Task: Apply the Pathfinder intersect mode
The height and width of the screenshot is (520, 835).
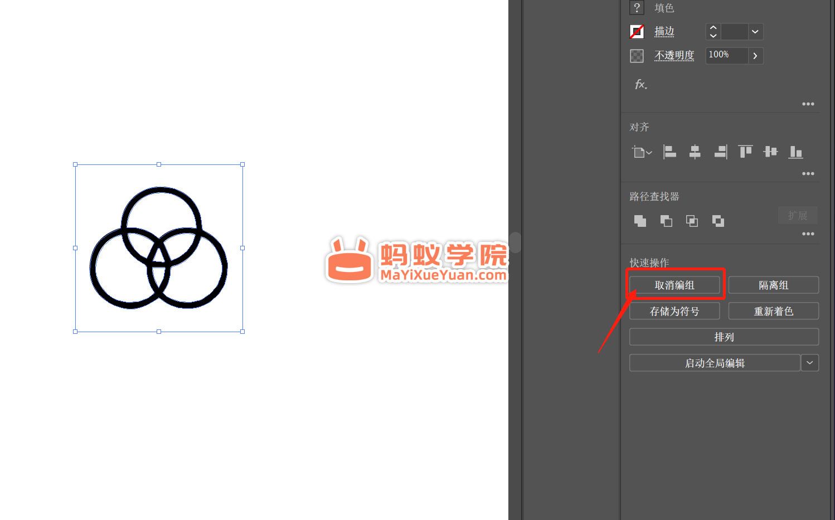Action: pos(692,221)
